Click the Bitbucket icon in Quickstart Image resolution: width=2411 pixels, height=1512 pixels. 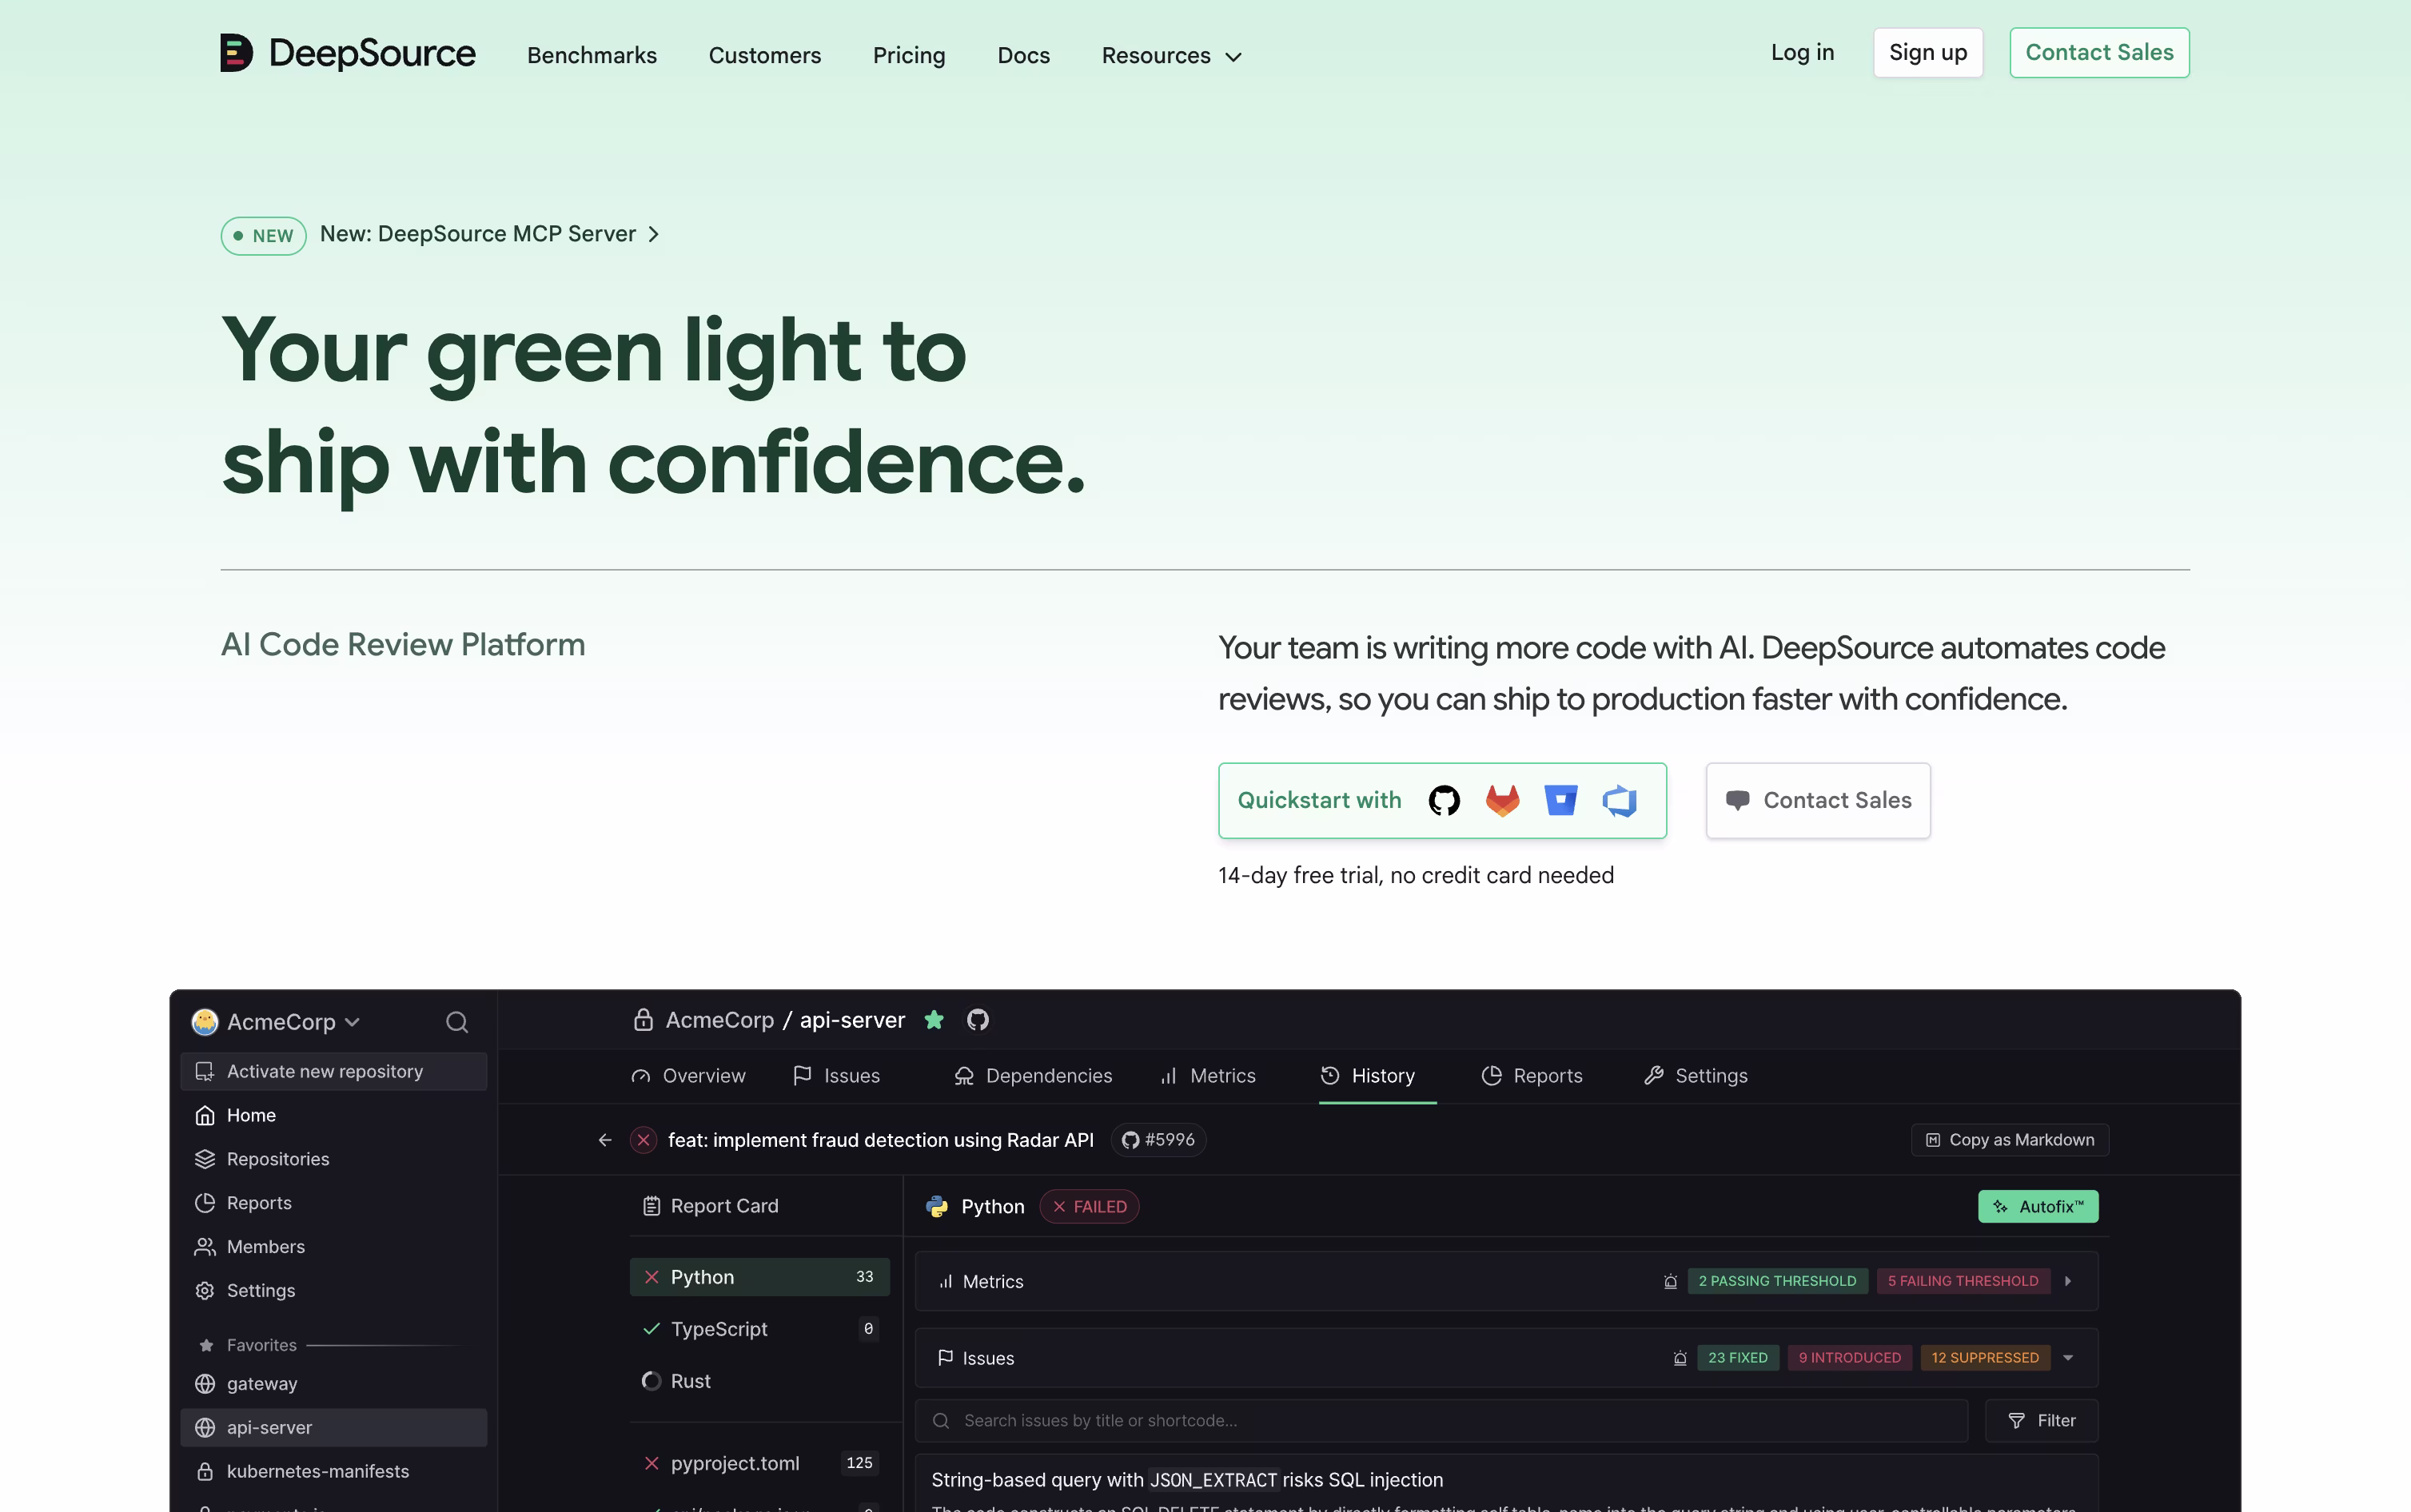1560,800
